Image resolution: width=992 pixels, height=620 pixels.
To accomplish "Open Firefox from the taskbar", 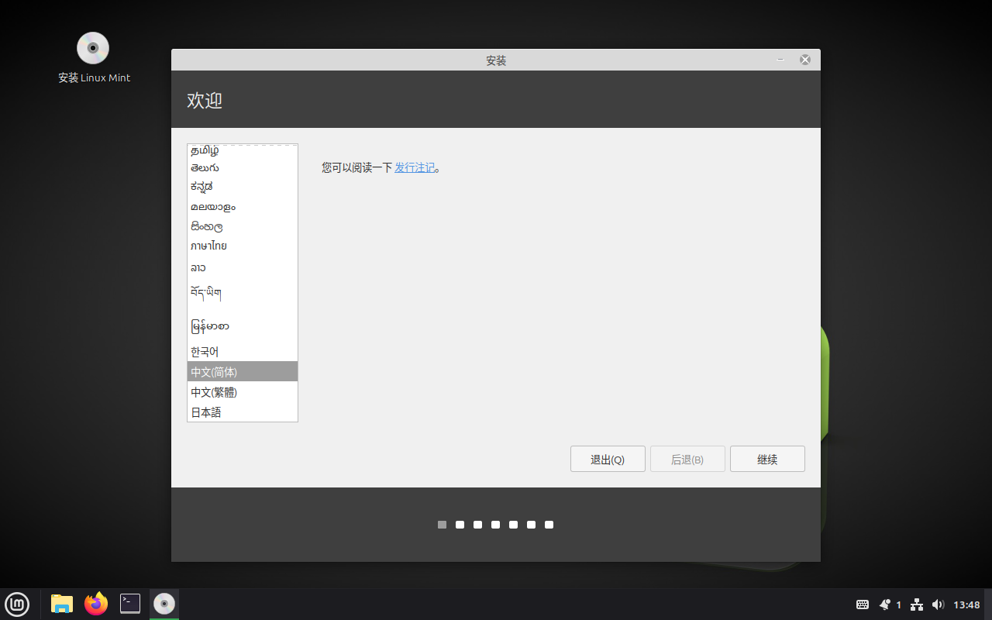I will point(96,604).
